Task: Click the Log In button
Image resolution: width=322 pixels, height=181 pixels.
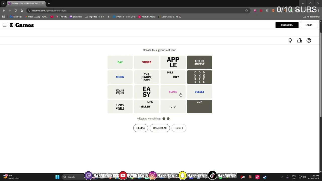Action: (309, 25)
